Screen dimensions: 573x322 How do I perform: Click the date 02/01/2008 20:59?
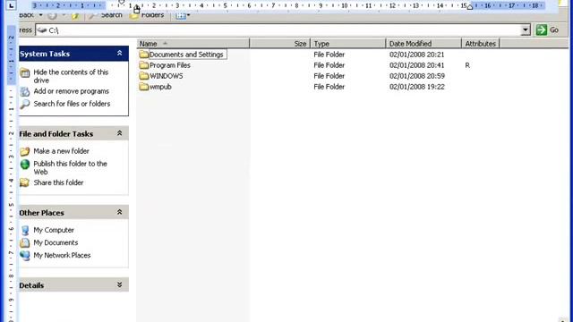[x=417, y=76]
